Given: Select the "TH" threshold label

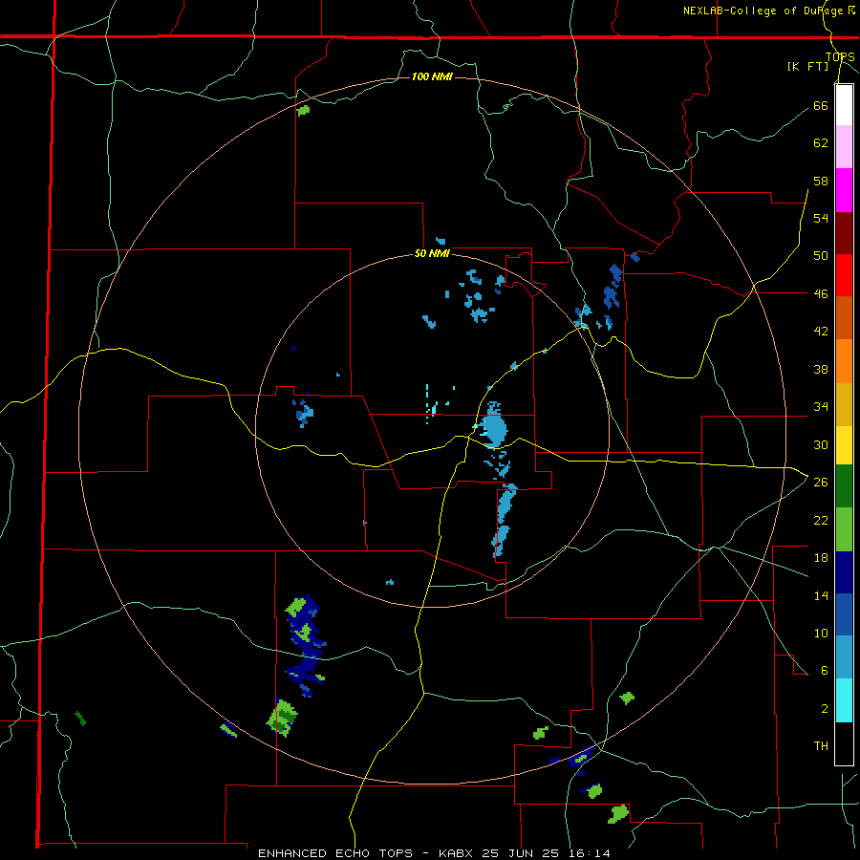Looking at the screenshot, I should click(x=821, y=746).
